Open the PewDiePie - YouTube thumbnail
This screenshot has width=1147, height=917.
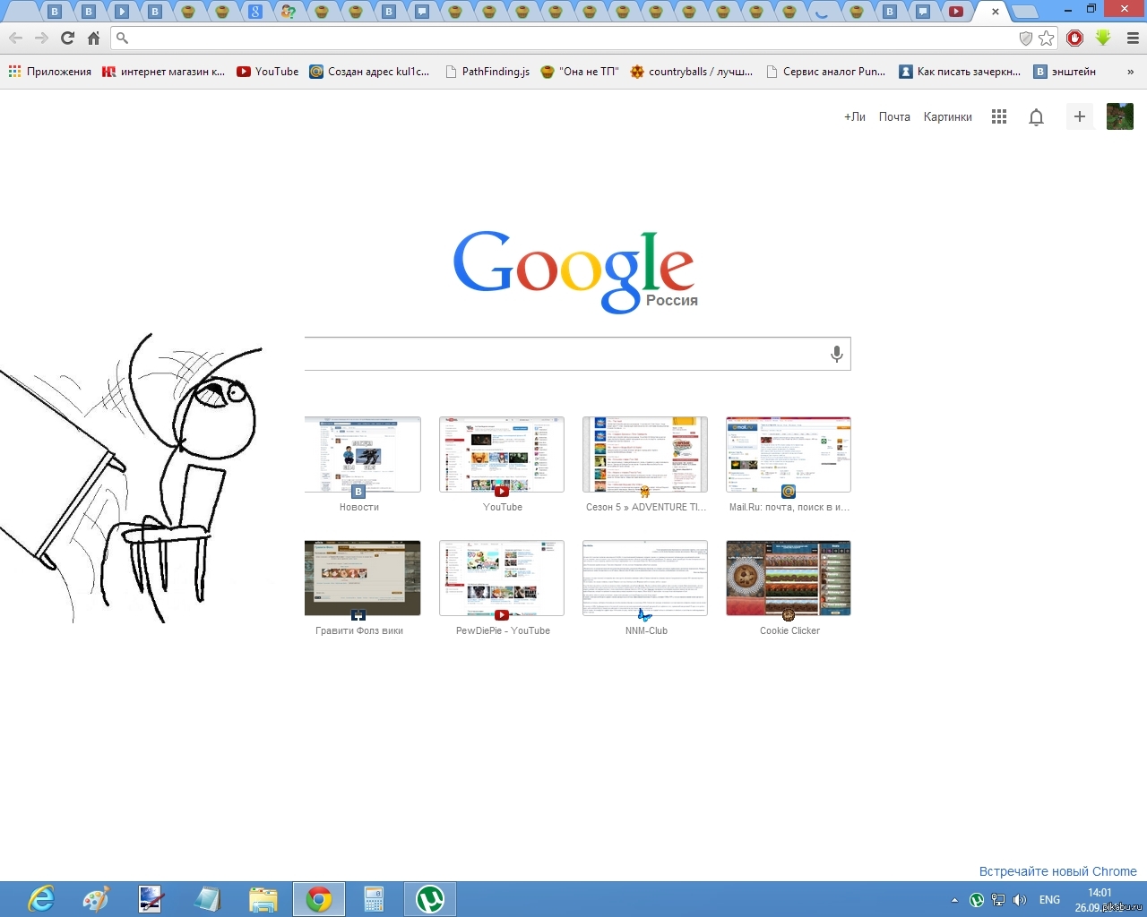tap(502, 578)
